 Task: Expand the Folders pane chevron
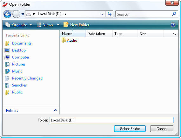[x=55, y=110]
